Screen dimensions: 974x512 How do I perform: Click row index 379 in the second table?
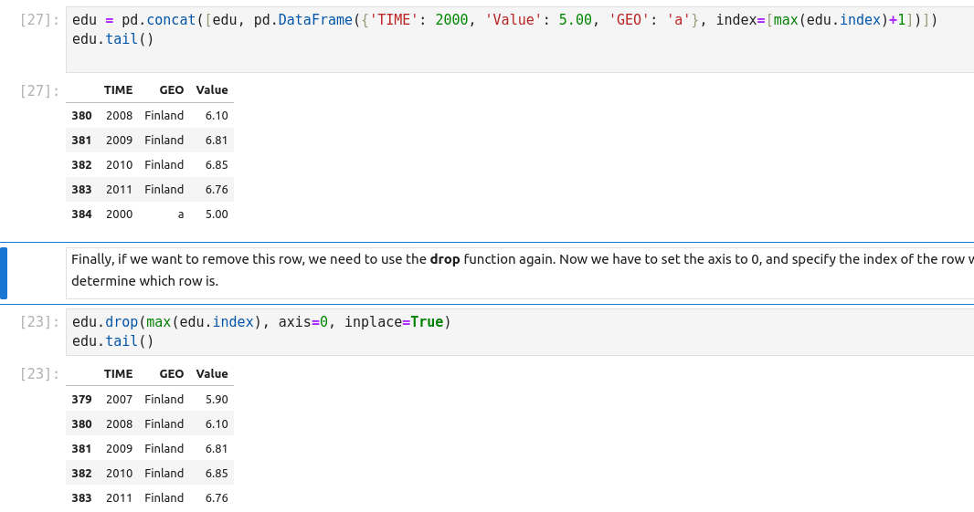82,400
